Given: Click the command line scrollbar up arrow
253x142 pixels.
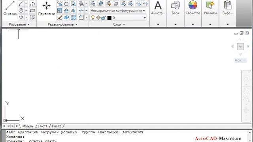Looking at the screenshot, I should point(250,133).
